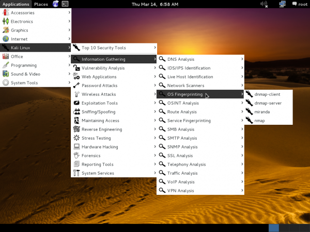Expand DNS Analysis submenu arrow
The height and width of the screenshot is (232, 310).
click(x=242, y=59)
